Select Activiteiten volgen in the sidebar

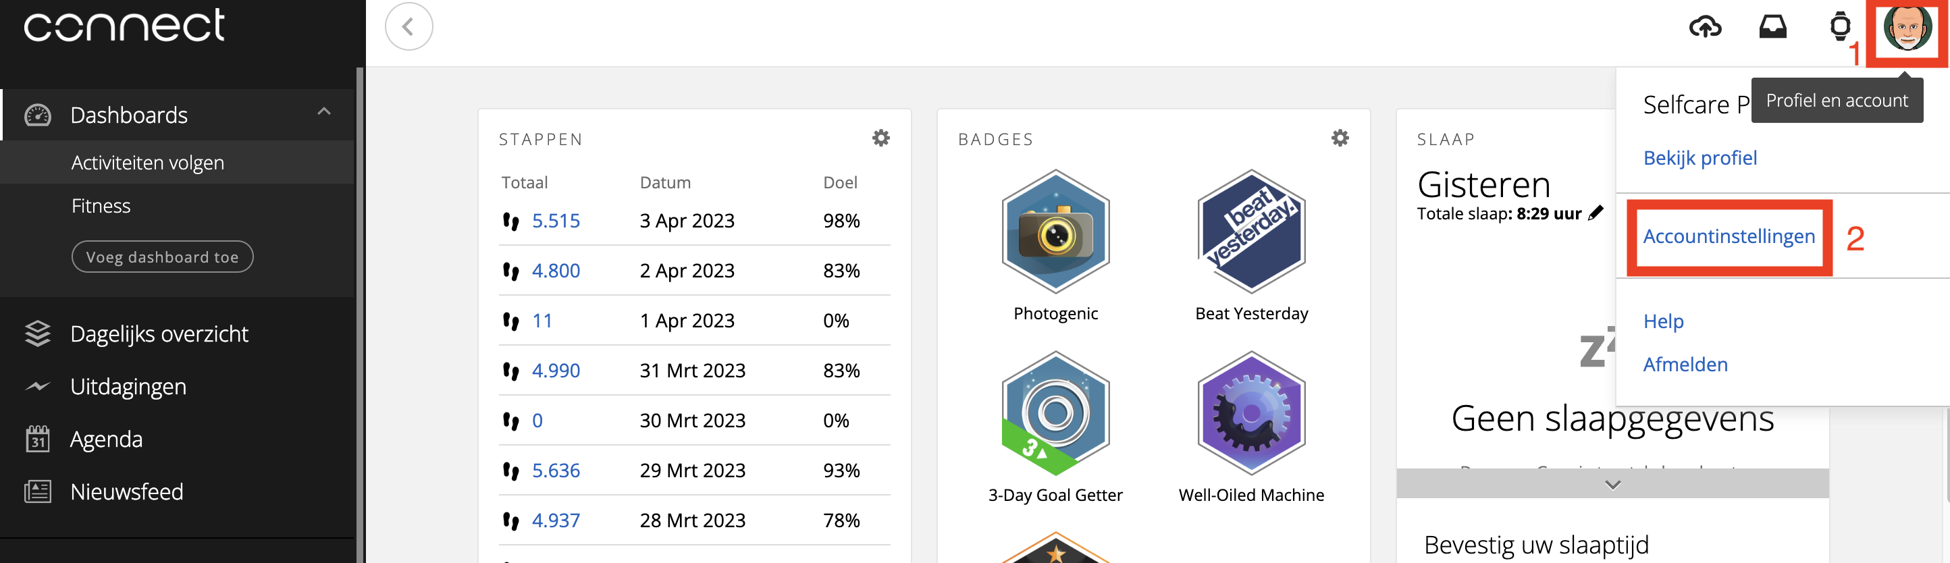coord(148,162)
